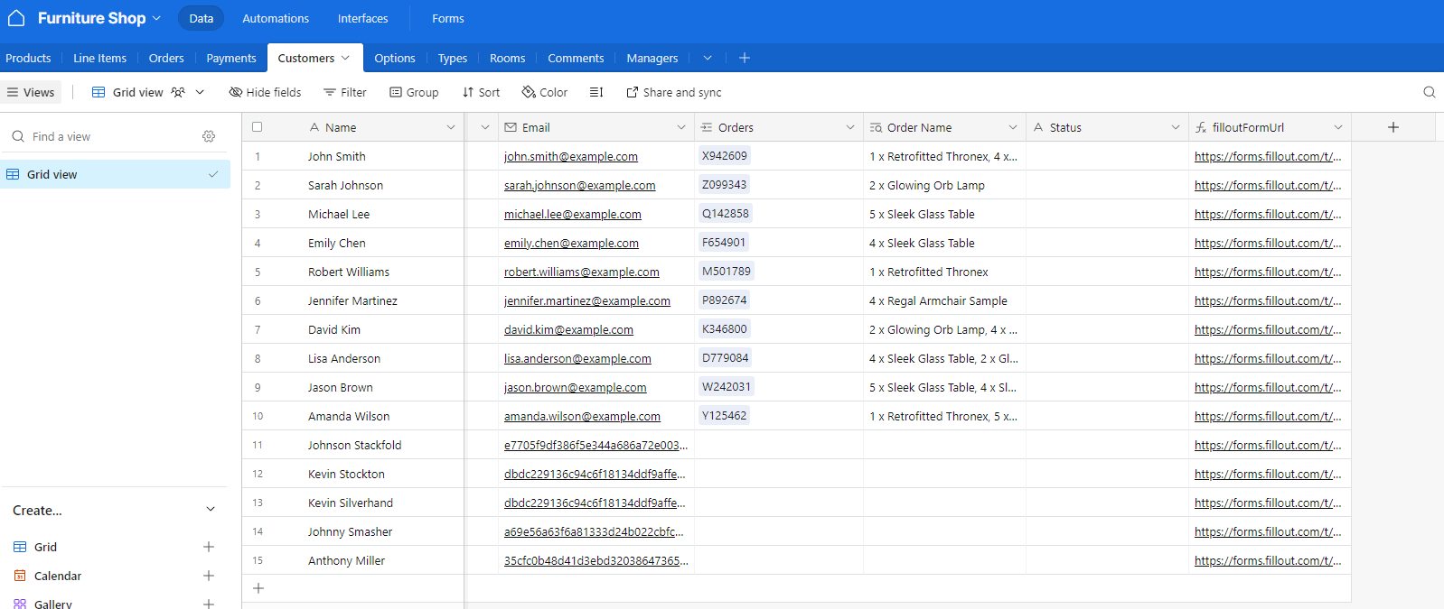The image size is (1444, 609).
Task: Open the Sort tool
Action: click(x=481, y=92)
